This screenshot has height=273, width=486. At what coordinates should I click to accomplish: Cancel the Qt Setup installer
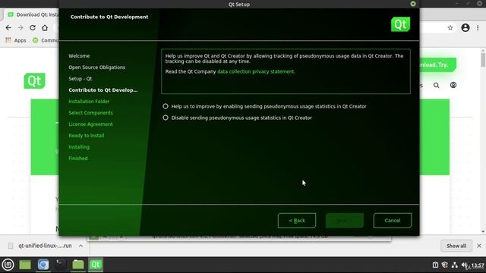click(393, 221)
